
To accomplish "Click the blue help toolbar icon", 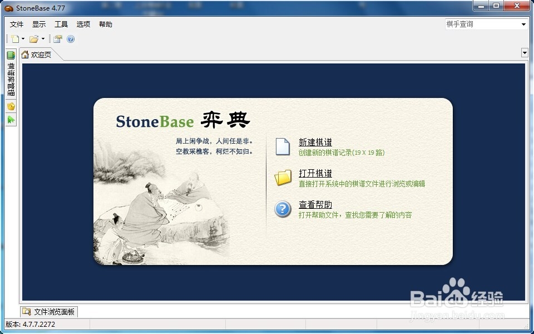I will click(x=71, y=39).
